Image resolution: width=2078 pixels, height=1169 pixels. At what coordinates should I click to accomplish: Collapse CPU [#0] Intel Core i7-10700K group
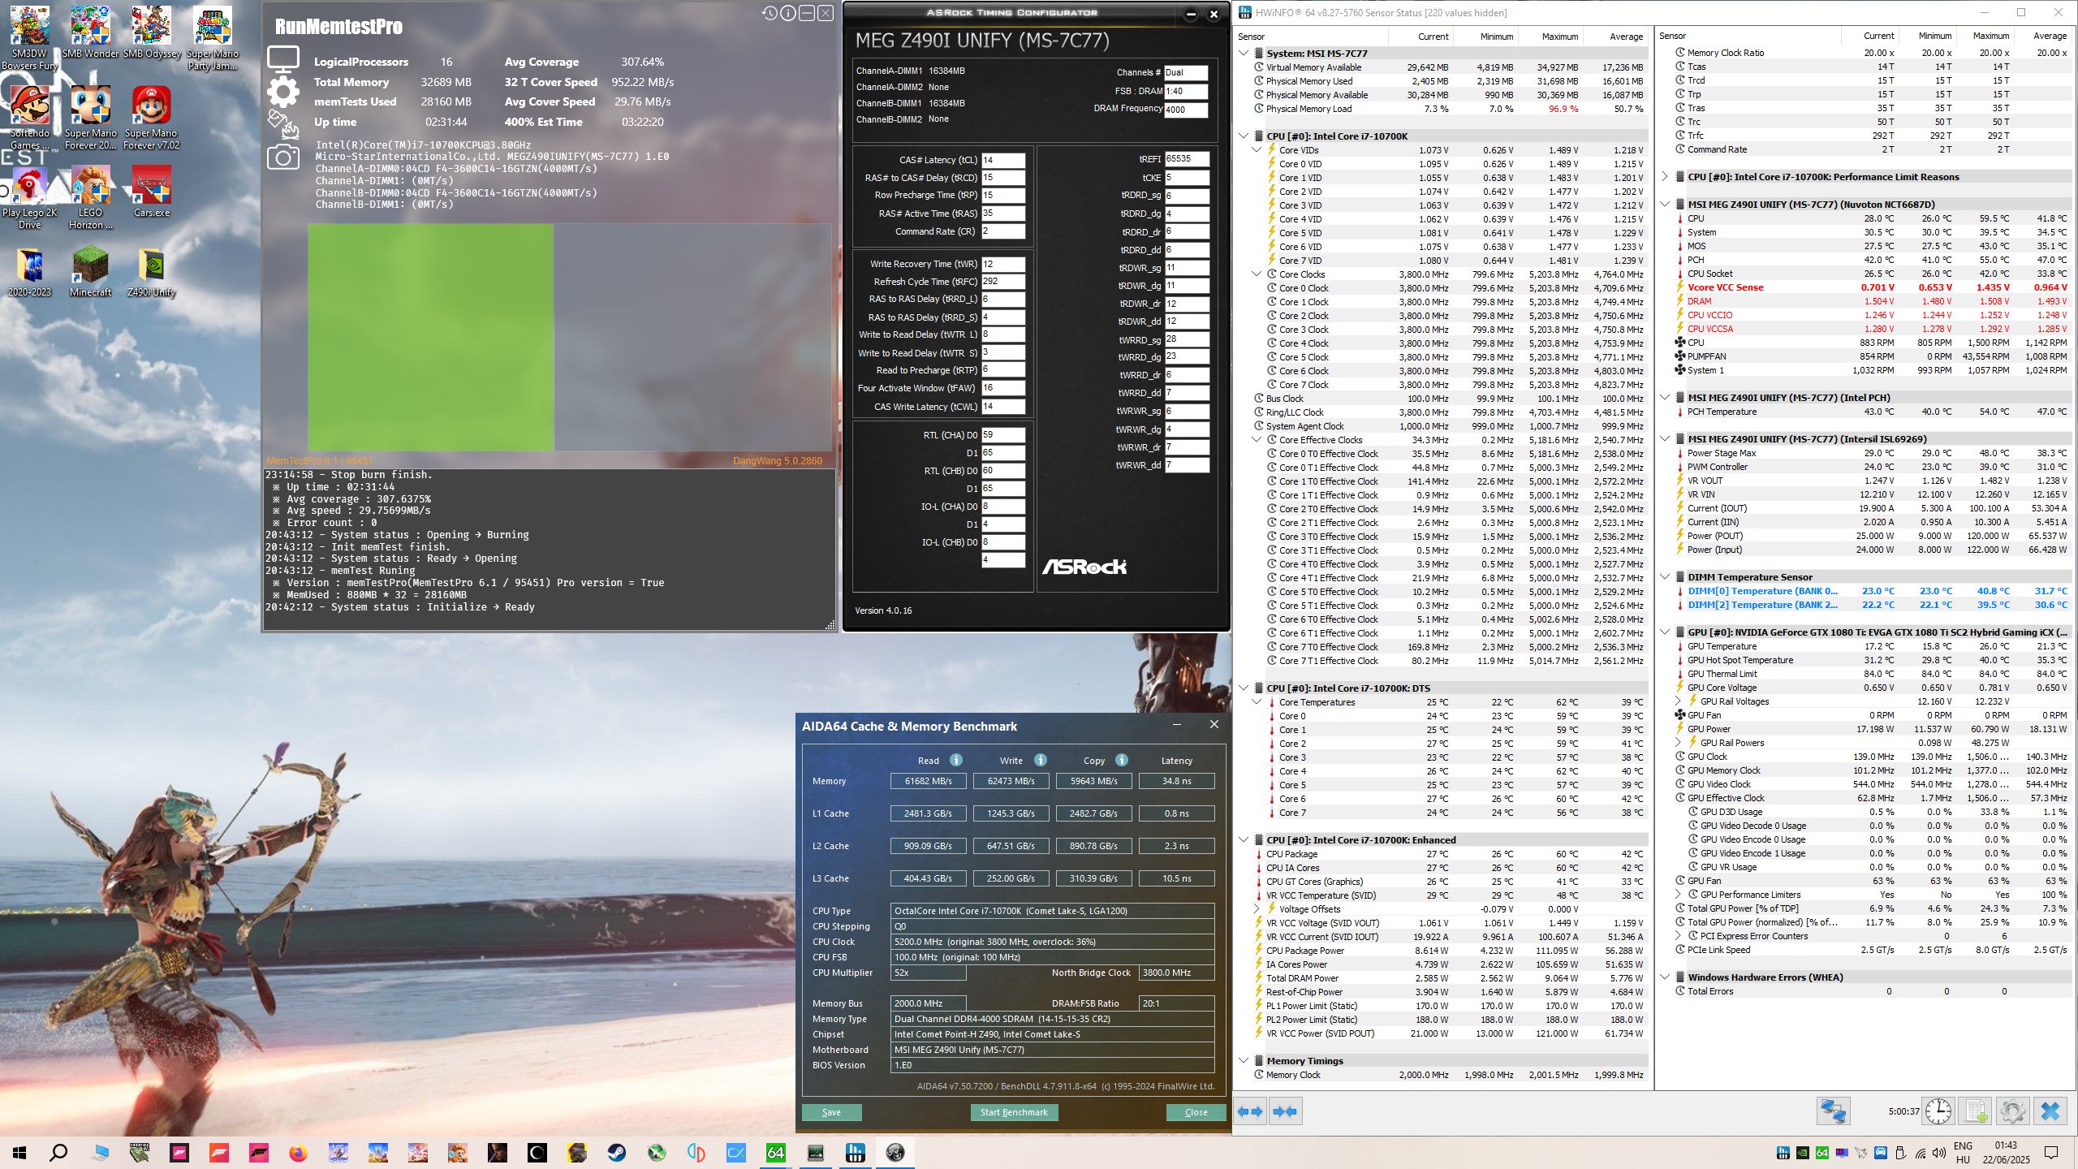1244,136
